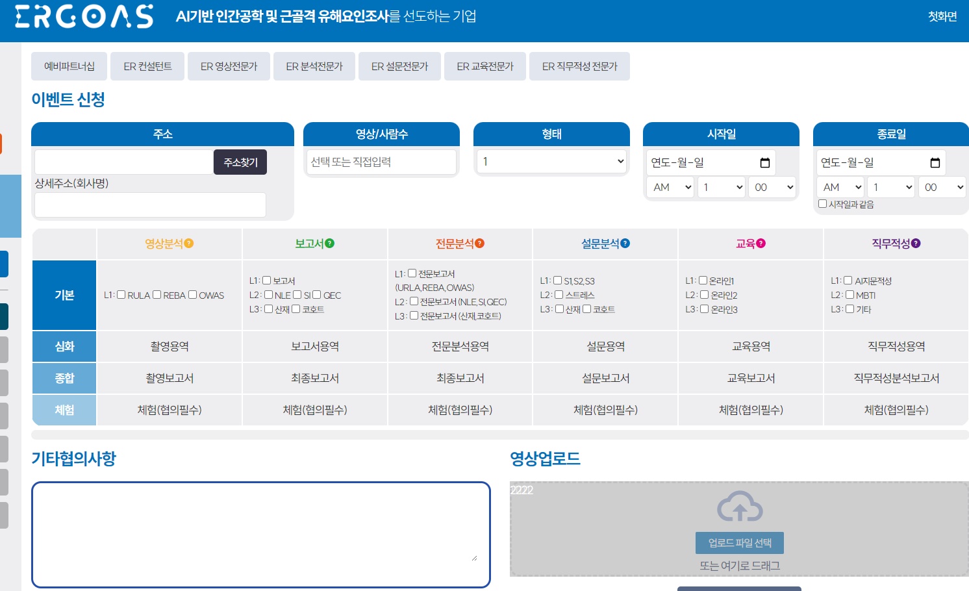The image size is (969, 591).
Task: Open the help icon next to 전문분석
Action: 480,244
